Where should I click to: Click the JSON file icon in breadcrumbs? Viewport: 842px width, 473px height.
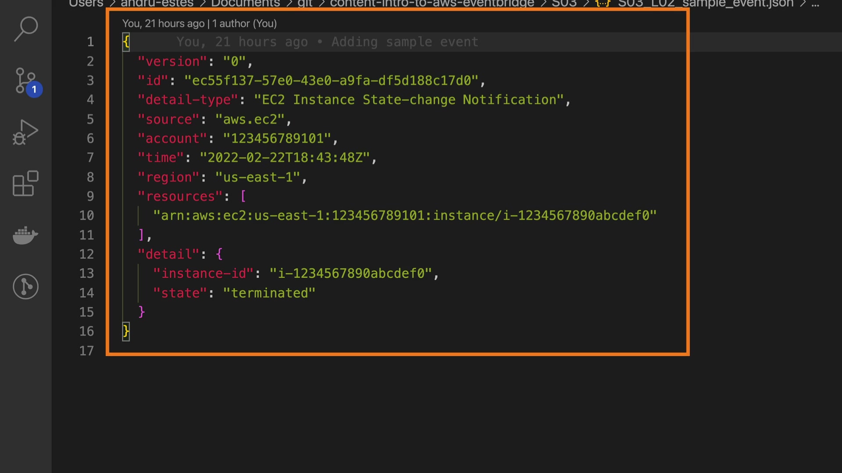tap(603, 4)
